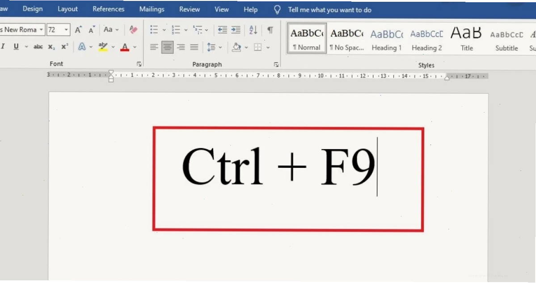Open the font size dropdown
Screen dimensions: 536x283
pyautogui.click(x=66, y=30)
